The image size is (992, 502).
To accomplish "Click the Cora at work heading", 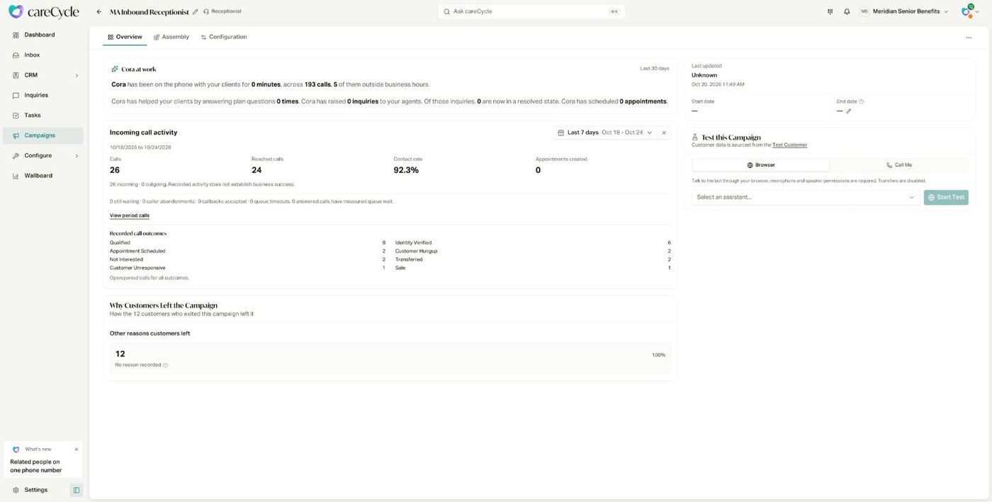I will (x=139, y=69).
